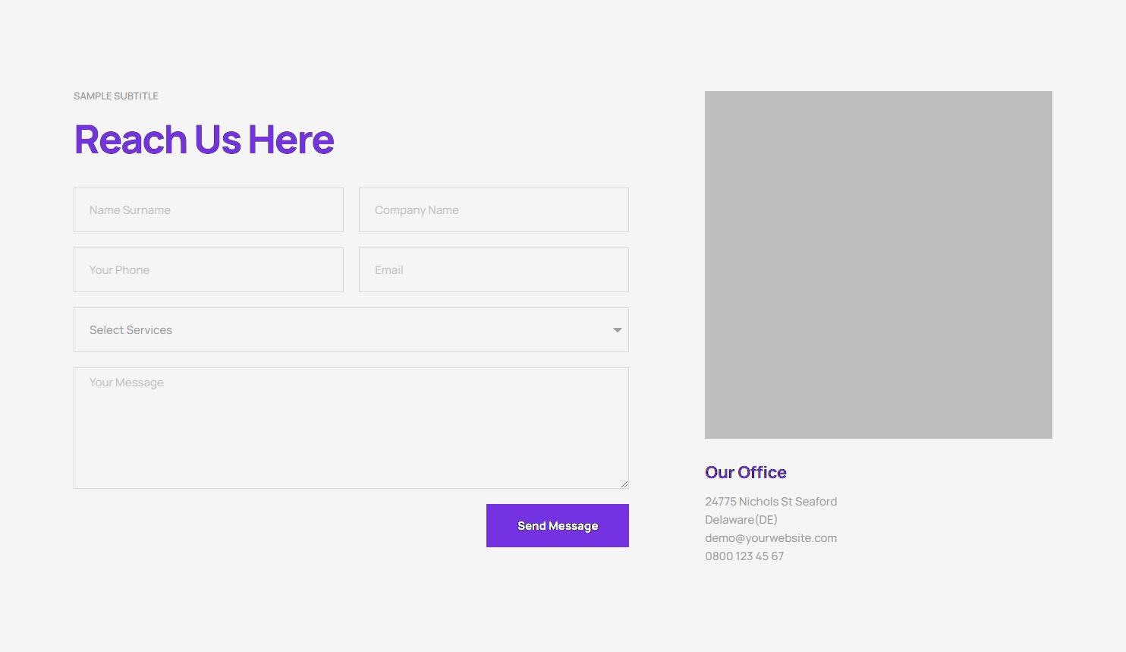Click the Delaware(DE) address line
This screenshot has height=652, width=1126.
[741, 520]
